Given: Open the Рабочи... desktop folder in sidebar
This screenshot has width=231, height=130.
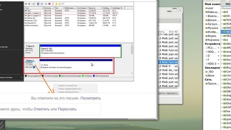Looking at the screenshot, I should (213, 12).
